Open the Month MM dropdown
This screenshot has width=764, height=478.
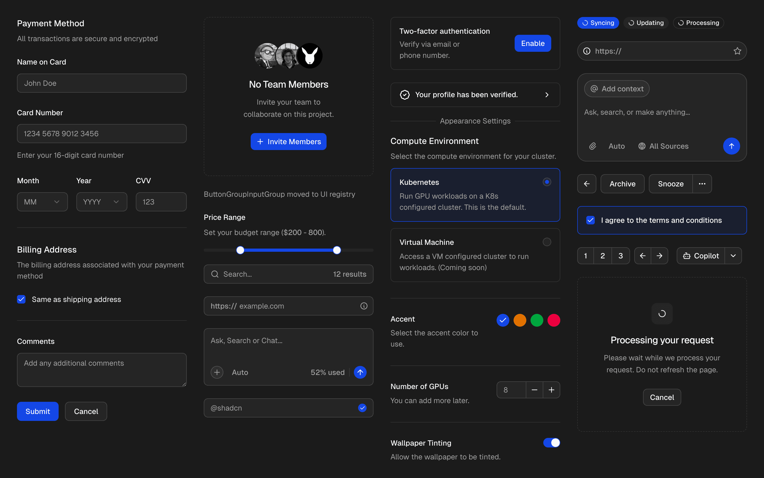point(42,202)
